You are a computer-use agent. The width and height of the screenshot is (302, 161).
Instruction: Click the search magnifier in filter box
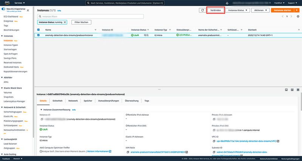pyautogui.click(x=40, y=17)
